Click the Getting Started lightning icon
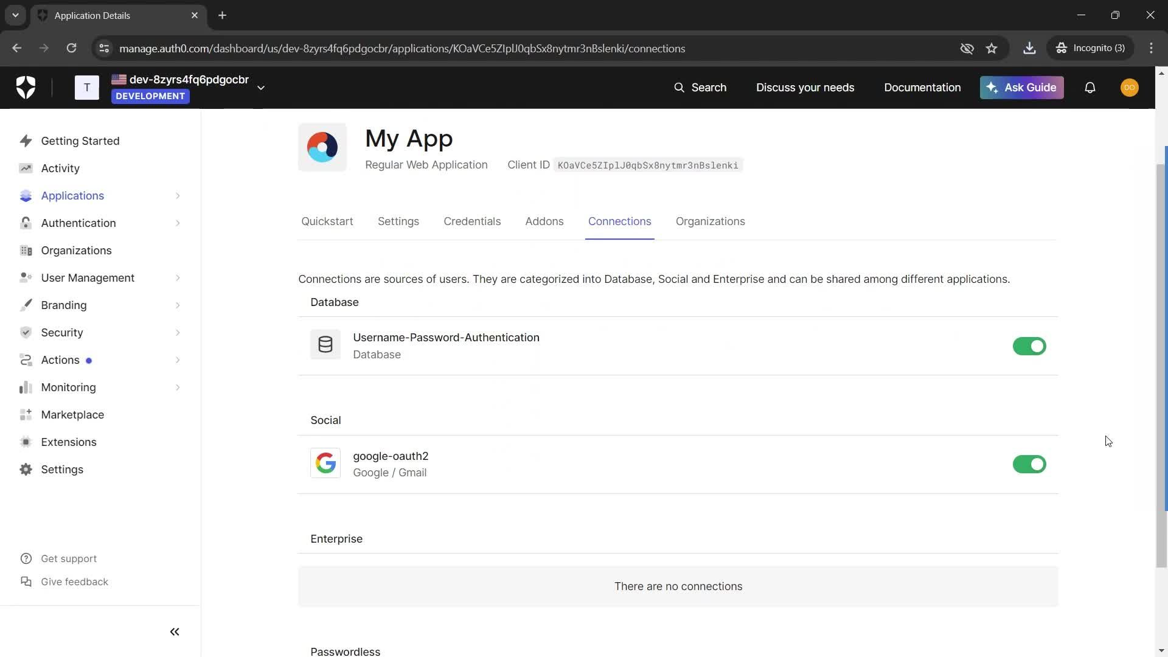This screenshot has width=1168, height=657. pyautogui.click(x=26, y=141)
